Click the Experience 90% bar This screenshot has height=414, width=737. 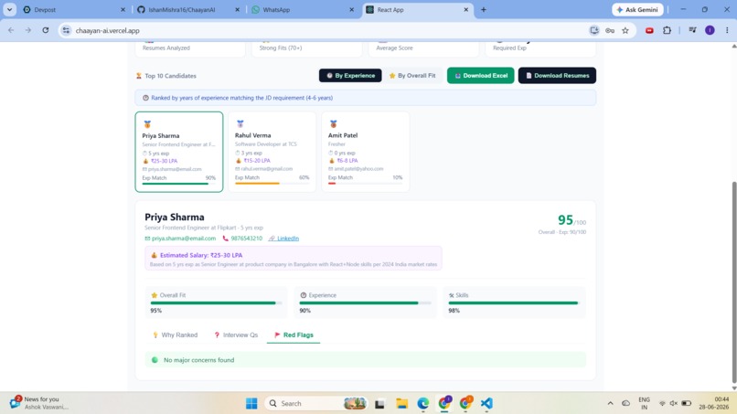point(365,303)
